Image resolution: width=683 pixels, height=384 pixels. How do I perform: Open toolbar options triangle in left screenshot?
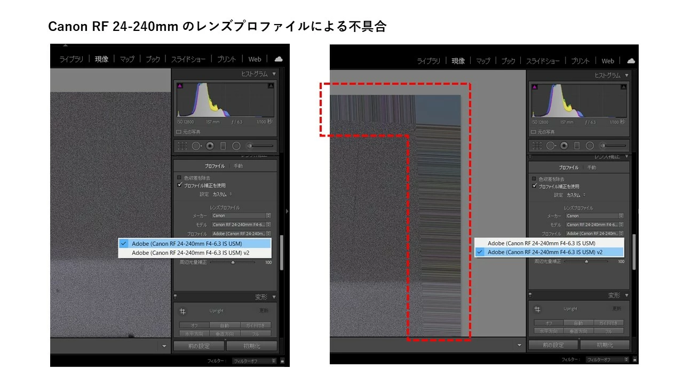pos(164,346)
